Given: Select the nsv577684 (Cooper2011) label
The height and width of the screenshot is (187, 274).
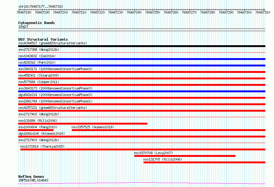Looking at the screenshot, I should [x=39, y=82].
